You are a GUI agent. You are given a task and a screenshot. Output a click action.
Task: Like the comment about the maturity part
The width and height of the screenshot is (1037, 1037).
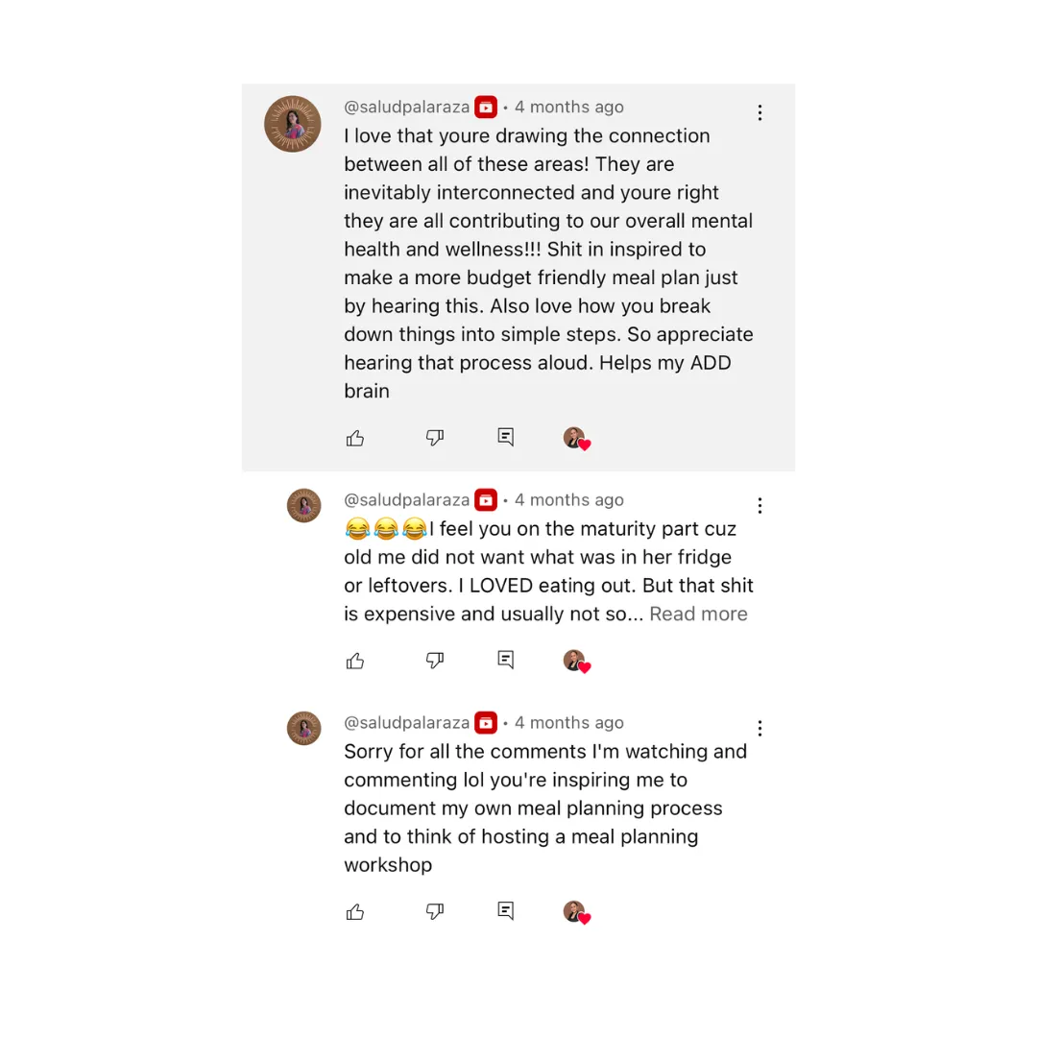click(x=355, y=661)
